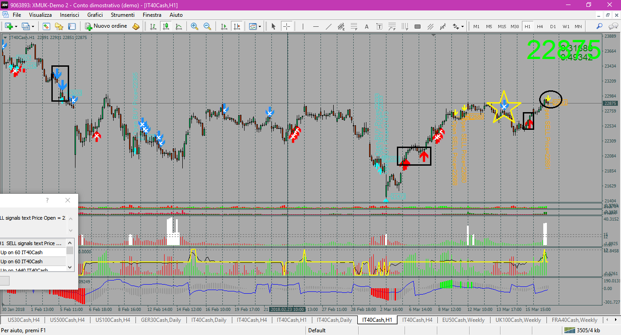This screenshot has width=621, height=335.
Task: Select the text label tool (T)
Action: coord(379,26)
